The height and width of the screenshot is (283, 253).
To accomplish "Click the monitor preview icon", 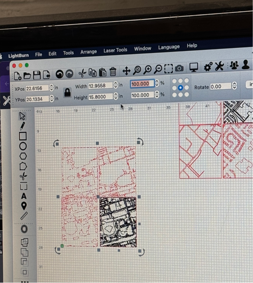I will point(194,67).
